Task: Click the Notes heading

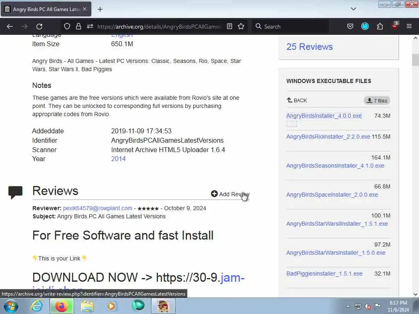Action: (x=42, y=85)
